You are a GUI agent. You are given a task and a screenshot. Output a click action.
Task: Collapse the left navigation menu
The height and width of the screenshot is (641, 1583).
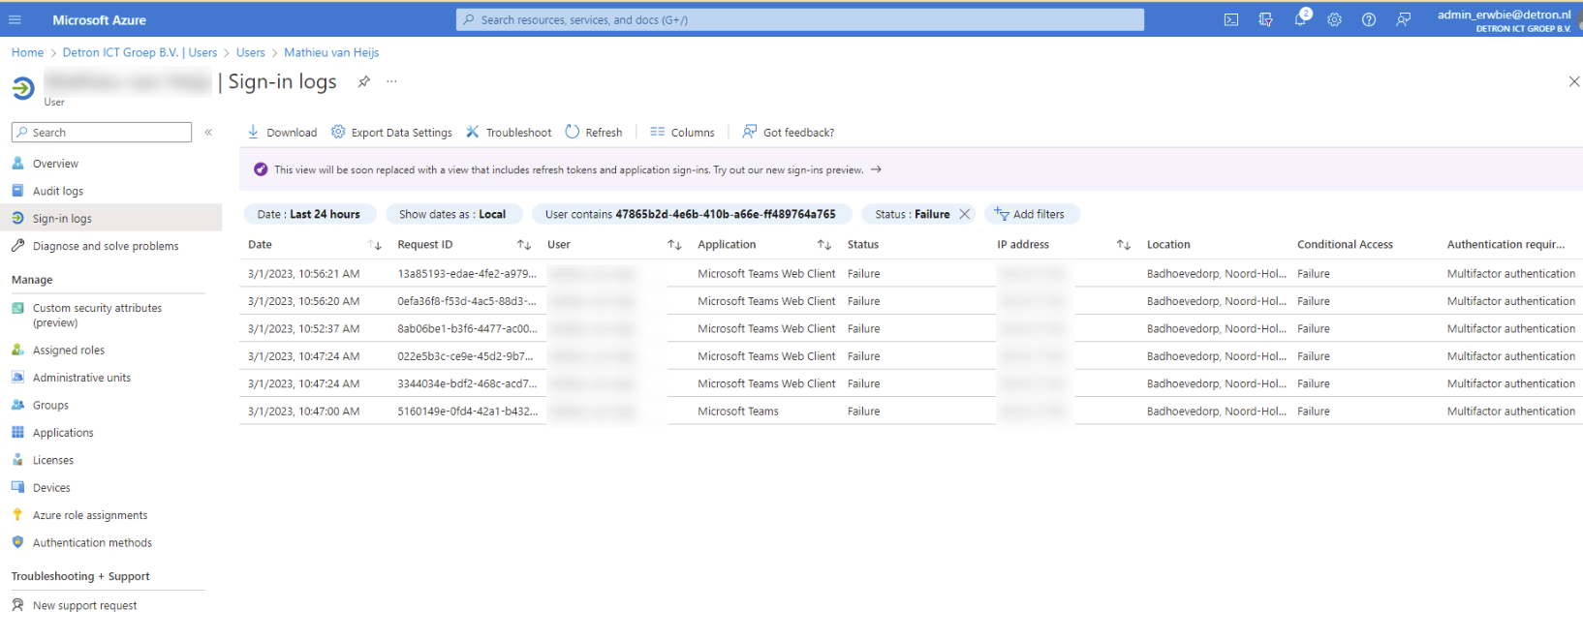208,133
